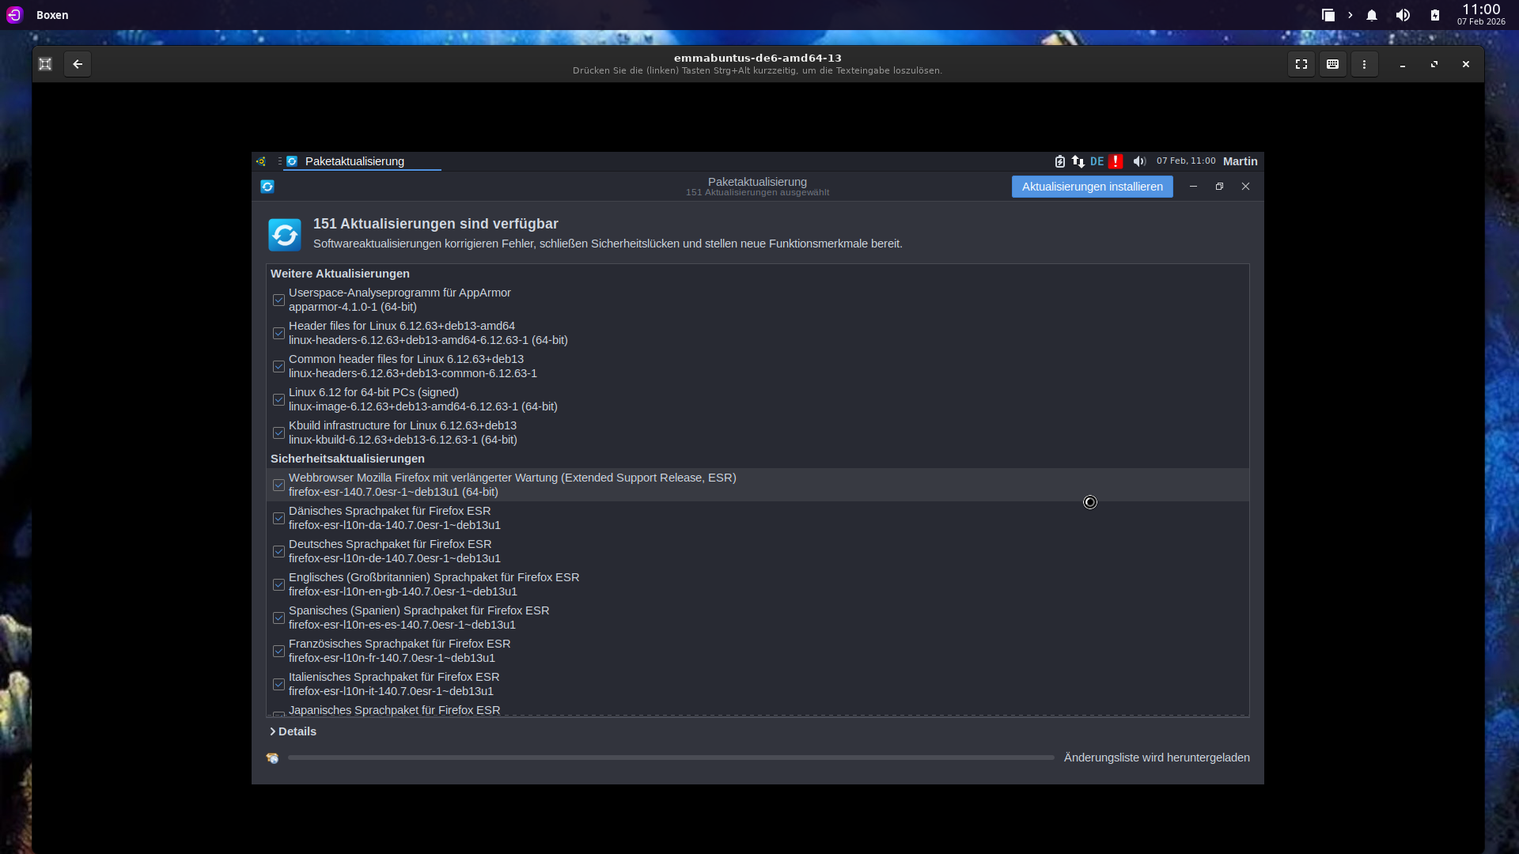Select the Paketaktualisierung taskbar item
This screenshot has height=854, width=1519.
pyautogui.click(x=354, y=161)
